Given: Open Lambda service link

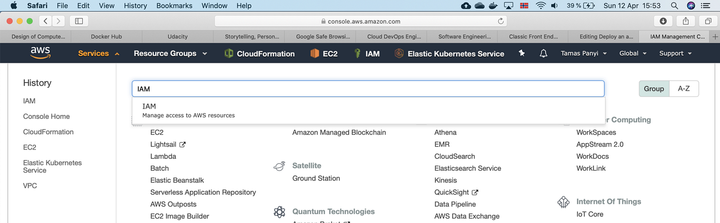Looking at the screenshot, I should [x=163, y=156].
